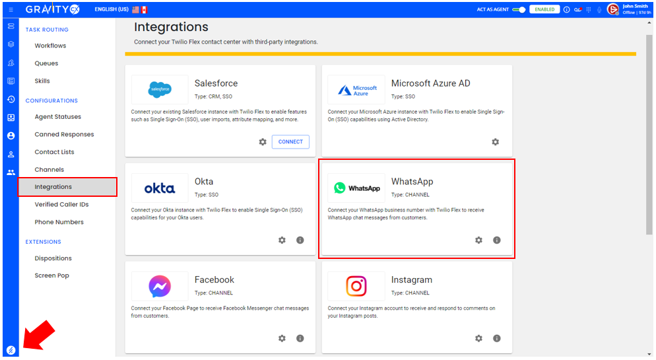Open the English (US) language selector
This screenshot has width=656, height=360.
point(121,9)
